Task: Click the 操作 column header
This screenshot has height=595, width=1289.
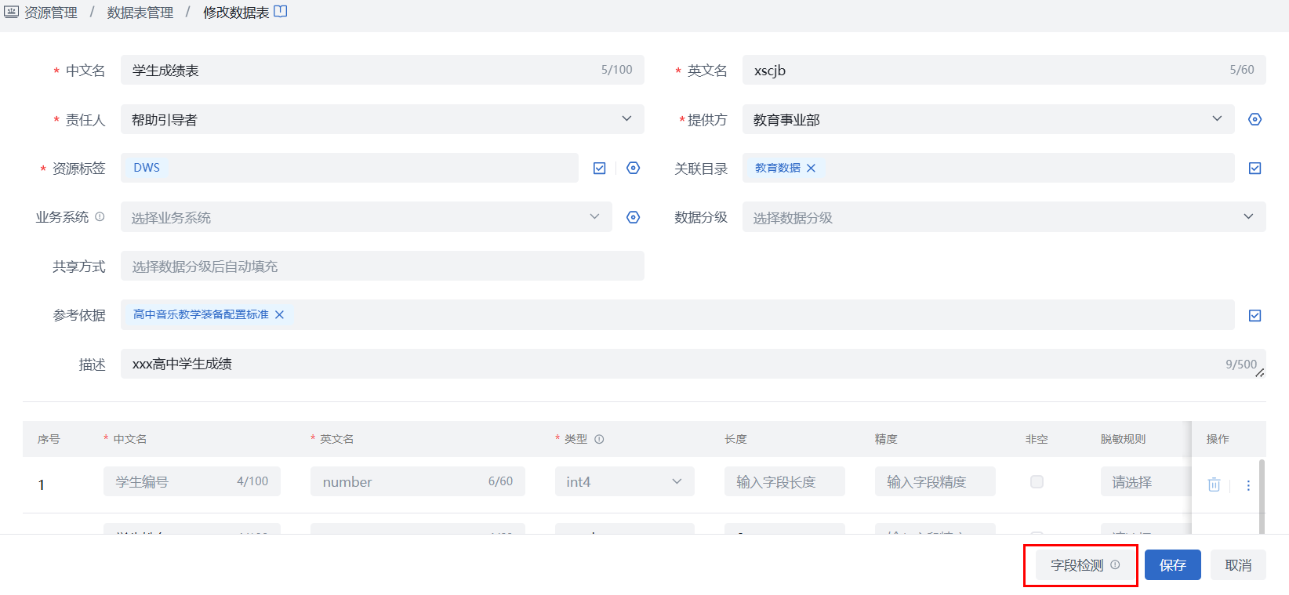Action: point(1218,439)
